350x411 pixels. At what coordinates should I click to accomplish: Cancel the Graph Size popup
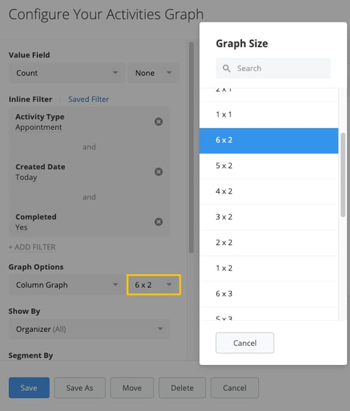[x=245, y=342]
